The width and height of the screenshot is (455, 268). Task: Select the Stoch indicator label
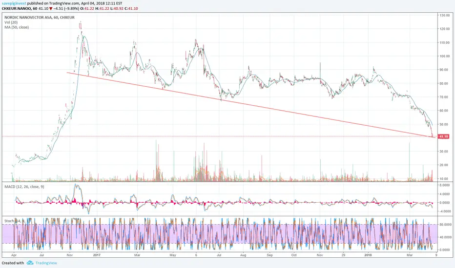click(17, 221)
